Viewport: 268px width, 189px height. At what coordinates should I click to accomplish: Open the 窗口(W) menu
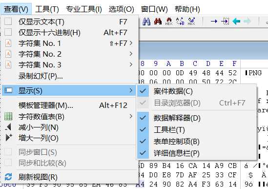(154, 9)
